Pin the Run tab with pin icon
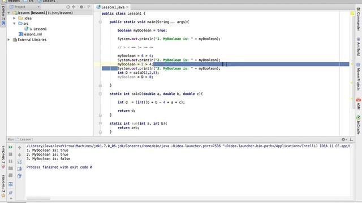The height and width of the screenshot is (203, 362). coord(10,192)
